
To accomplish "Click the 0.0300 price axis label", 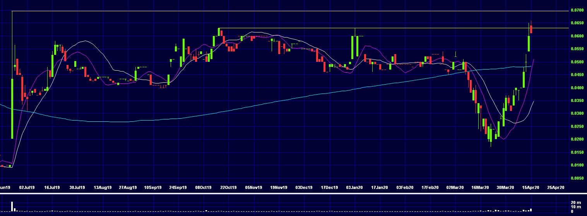I will (x=577, y=114).
